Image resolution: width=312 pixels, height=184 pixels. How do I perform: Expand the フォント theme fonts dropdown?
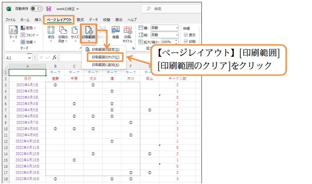point(29,35)
